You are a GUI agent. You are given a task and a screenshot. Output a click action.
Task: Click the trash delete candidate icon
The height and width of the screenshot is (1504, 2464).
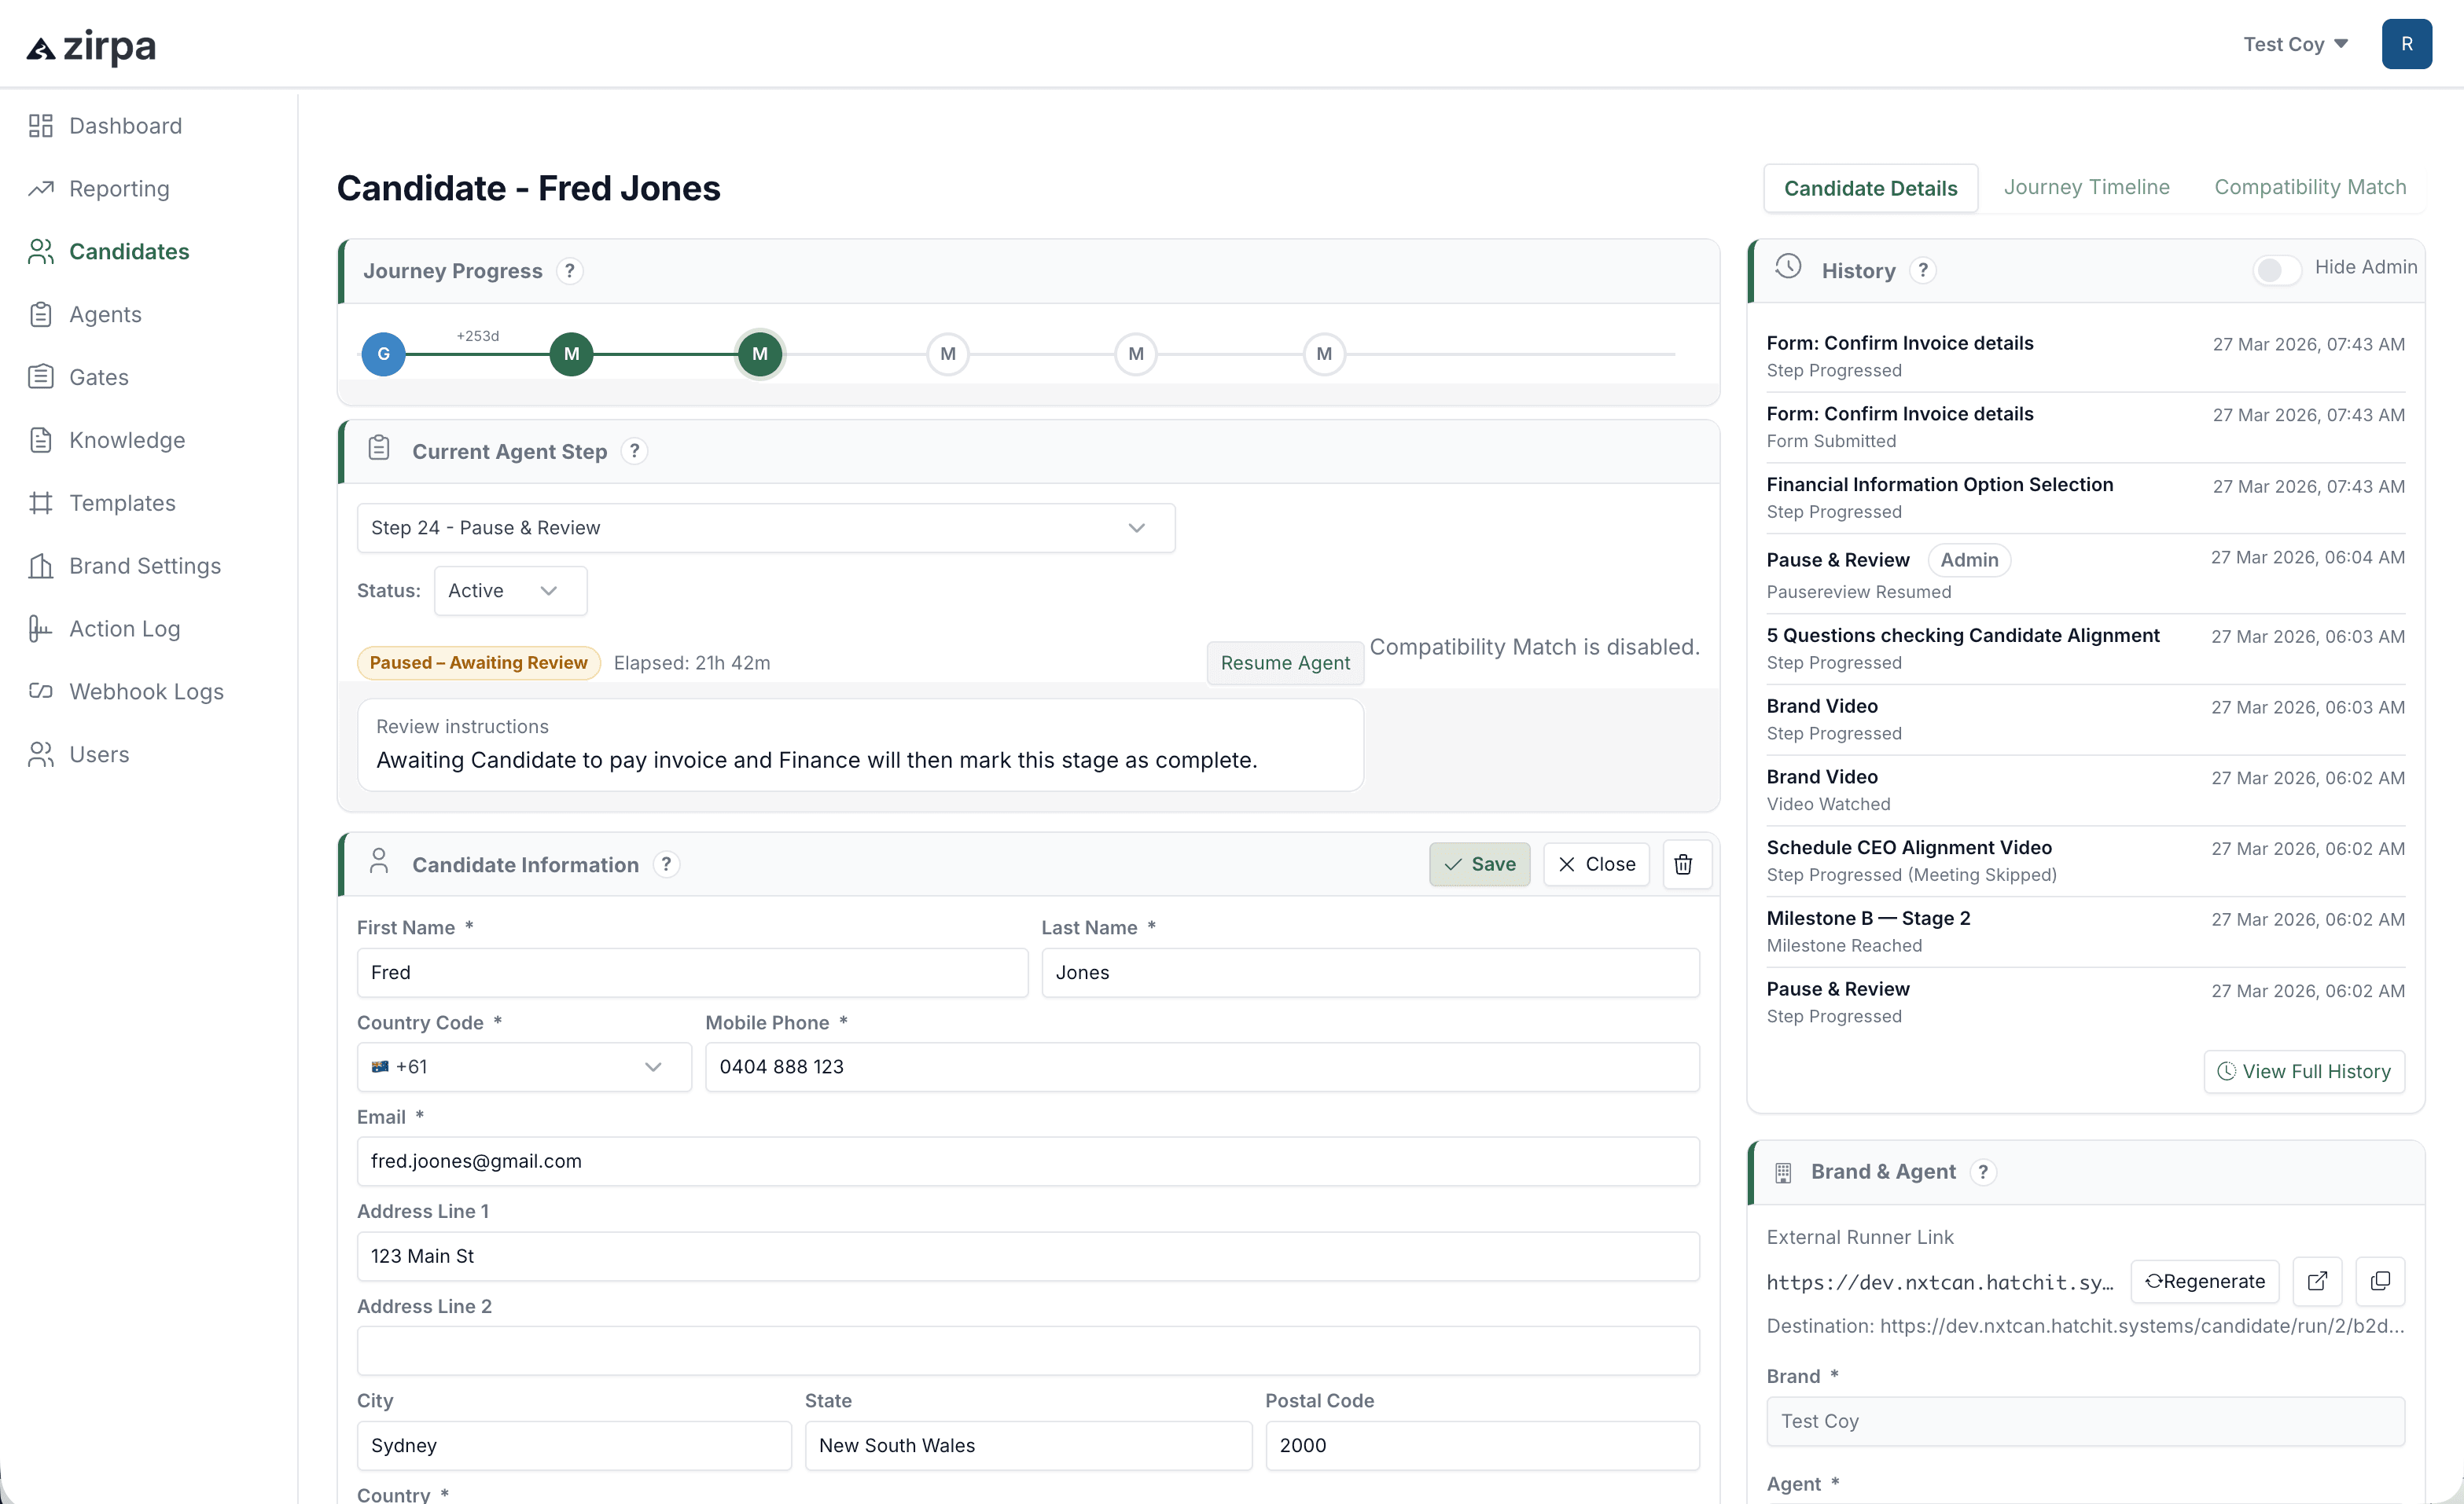pyautogui.click(x=1684, y=864)
